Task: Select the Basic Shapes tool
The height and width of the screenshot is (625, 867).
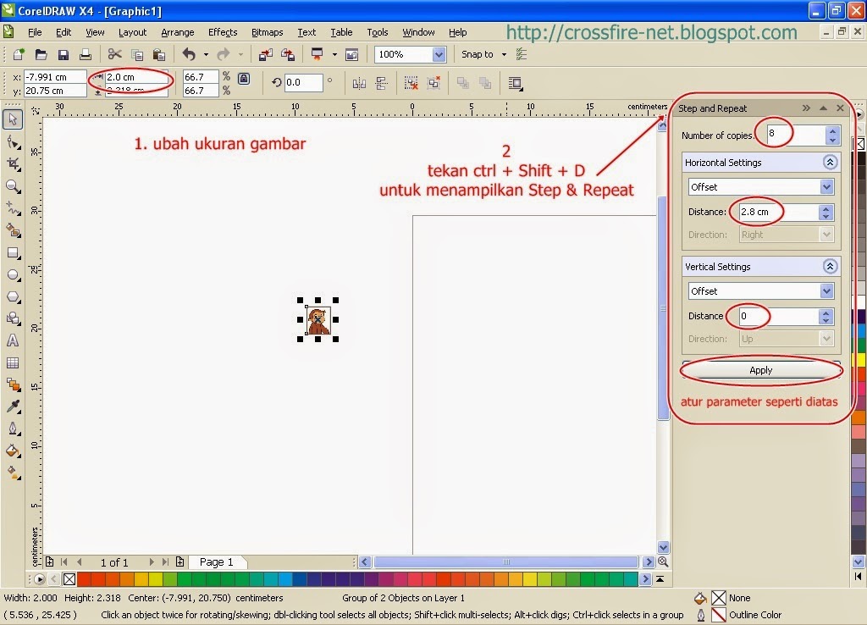Action: tap(13, 318)
